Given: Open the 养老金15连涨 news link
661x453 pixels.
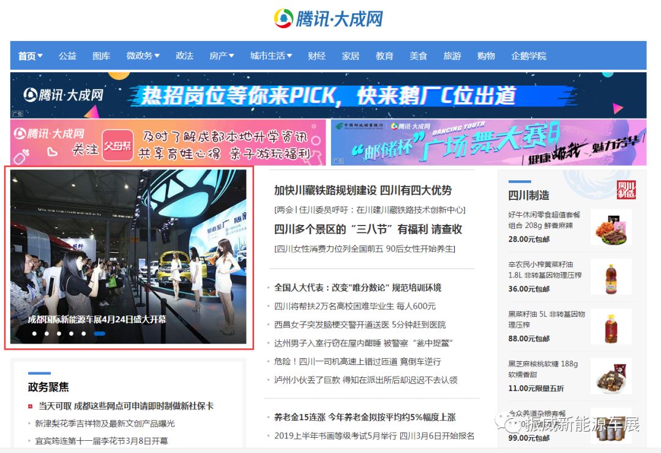Looking at the screenshot, I should tap(365, 418).
